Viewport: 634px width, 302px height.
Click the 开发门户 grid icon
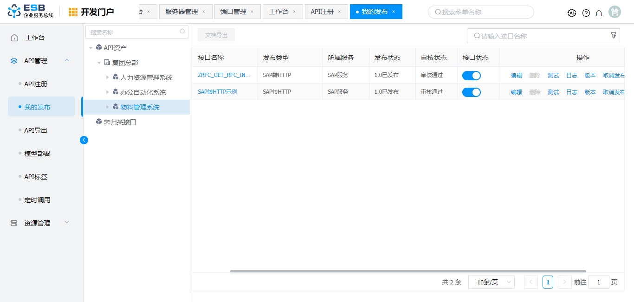click(x=73, y=12)
